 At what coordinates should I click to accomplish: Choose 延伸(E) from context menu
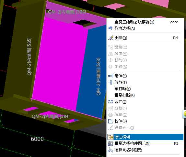145,76
